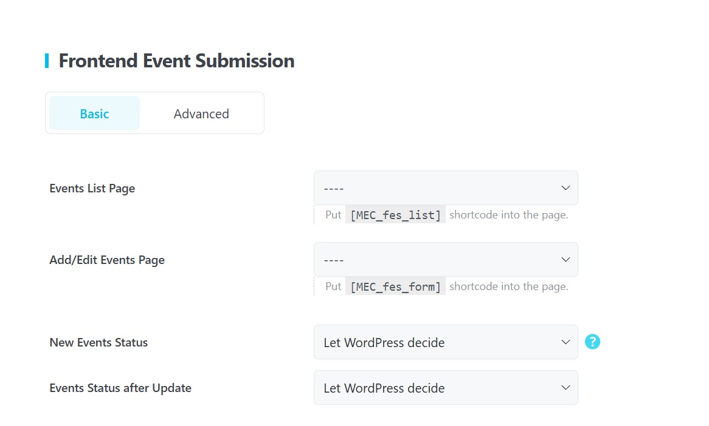Click chevron arrow in New Events Status dropdown
Image resolution: width=709 pixels, height=426 pixels.
click(565, 342)
